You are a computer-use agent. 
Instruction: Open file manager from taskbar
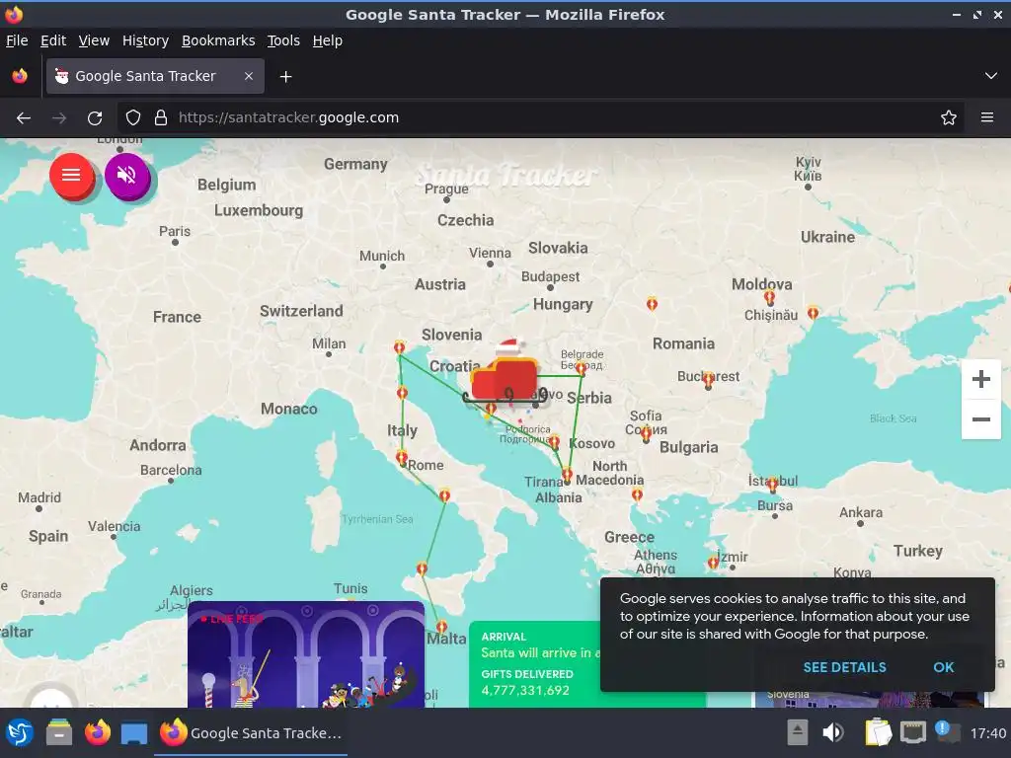59,733
